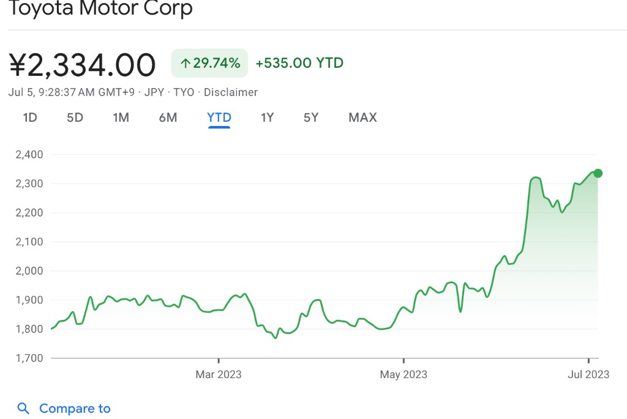The width and height of the screenshot is (627, 419).
Task: Switch to the 6M range tab
Action: click(168, 117)
